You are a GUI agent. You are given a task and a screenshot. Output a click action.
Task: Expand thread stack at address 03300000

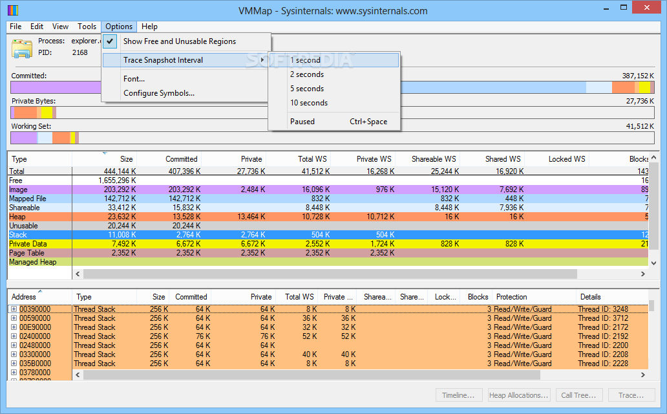(14, 354)
